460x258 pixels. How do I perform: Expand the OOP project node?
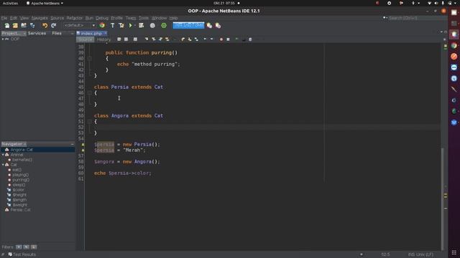(3, 39)
